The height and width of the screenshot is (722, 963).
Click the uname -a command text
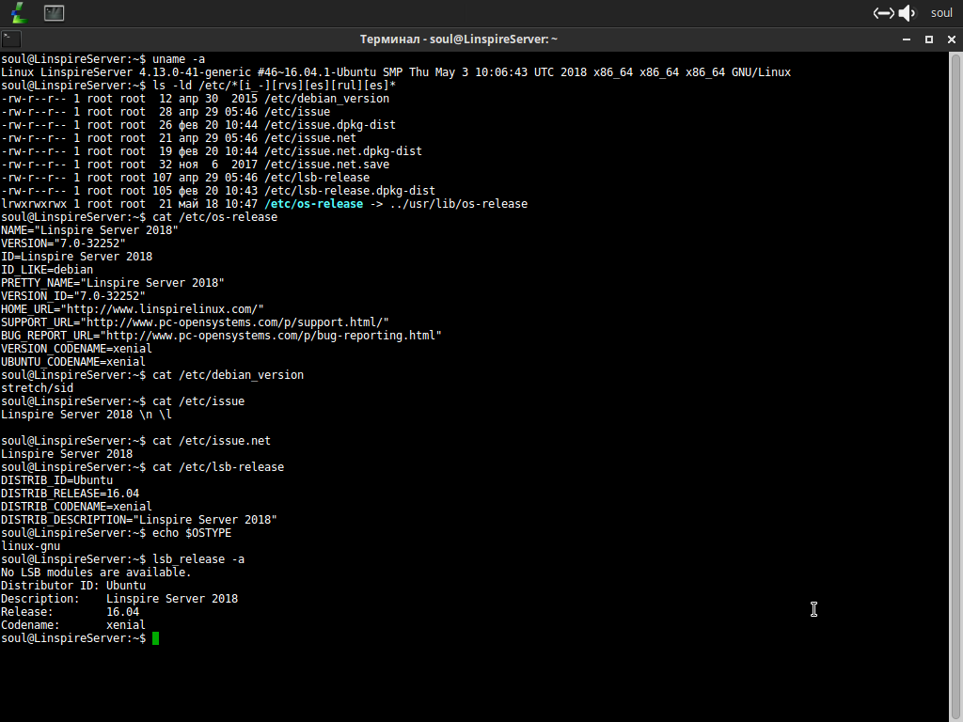pos(179,59)
